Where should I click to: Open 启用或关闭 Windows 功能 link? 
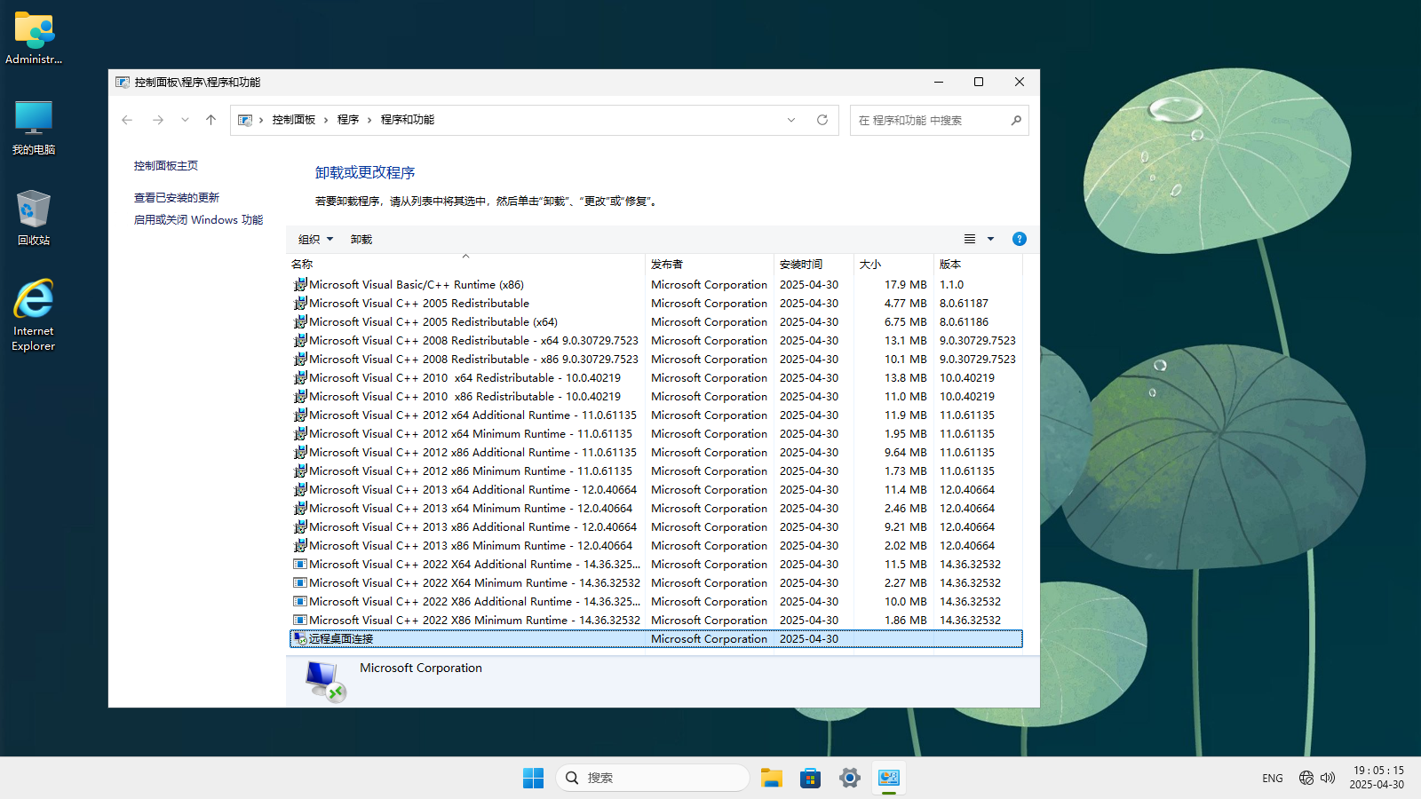(198, 220)
